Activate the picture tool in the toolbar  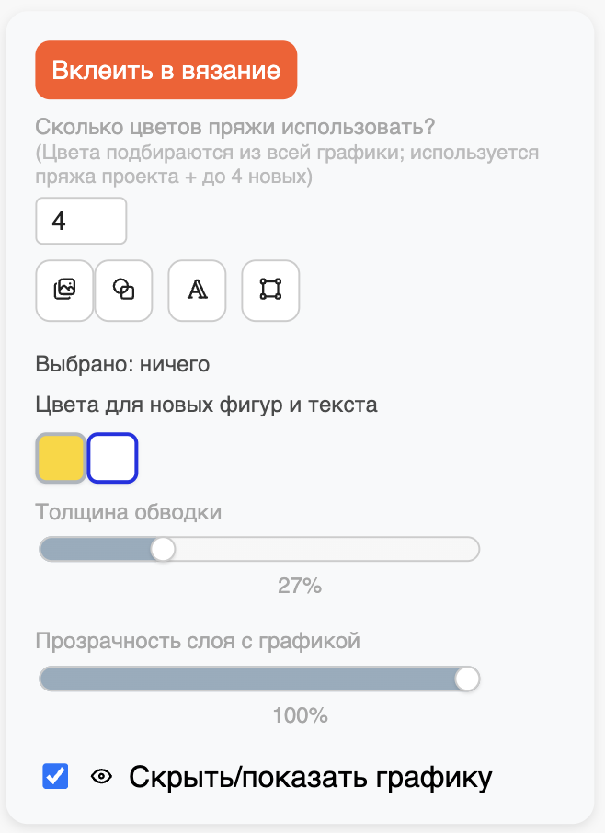coord(63,291)
